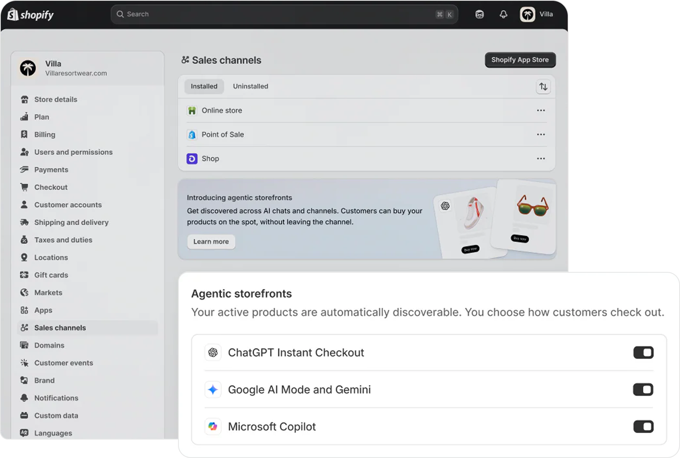Toggle Microsoft Copilot switch

644,426
